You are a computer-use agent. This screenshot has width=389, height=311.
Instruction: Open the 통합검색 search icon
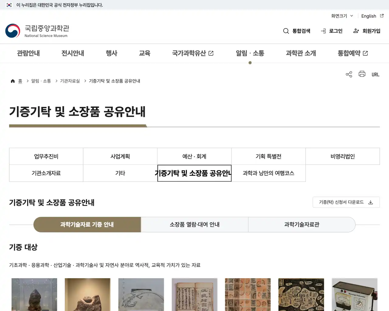pos(286,31)
